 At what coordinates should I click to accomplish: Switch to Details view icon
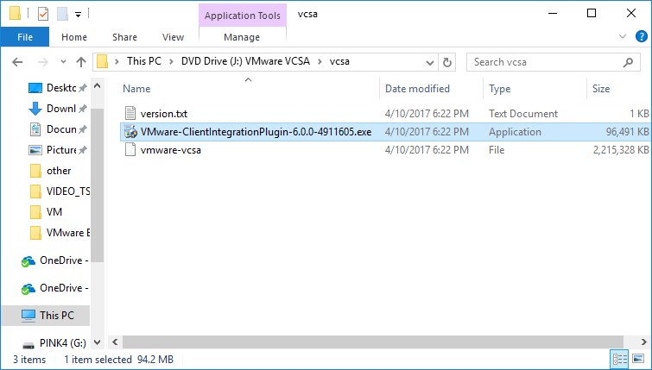point(619,359)
